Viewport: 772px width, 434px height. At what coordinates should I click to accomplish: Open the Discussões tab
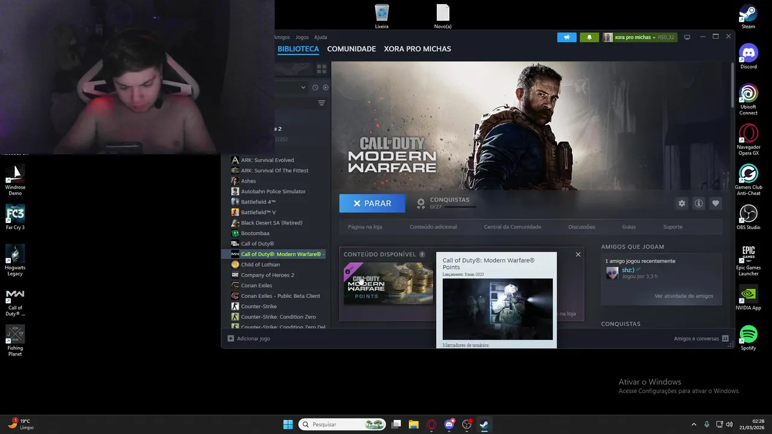[x=581, y=227]
